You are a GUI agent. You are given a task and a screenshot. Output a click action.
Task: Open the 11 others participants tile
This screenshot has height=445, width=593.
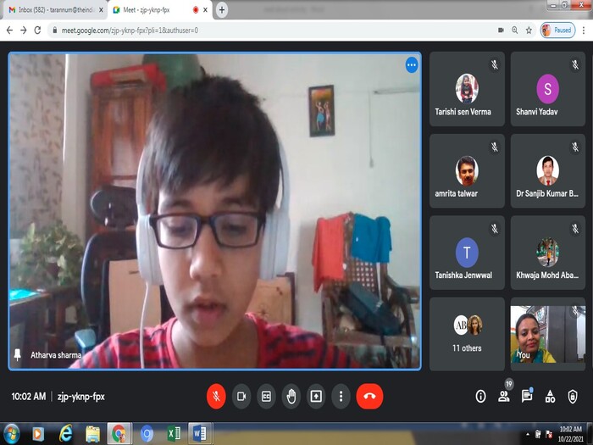click(467, 334)
